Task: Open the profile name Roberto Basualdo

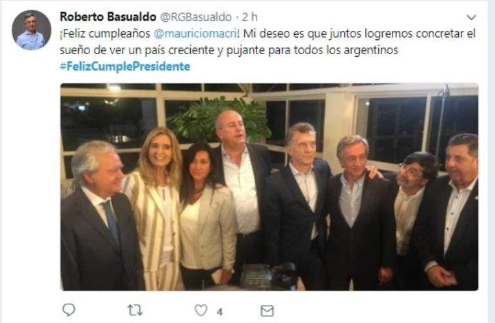Action: 108,17
